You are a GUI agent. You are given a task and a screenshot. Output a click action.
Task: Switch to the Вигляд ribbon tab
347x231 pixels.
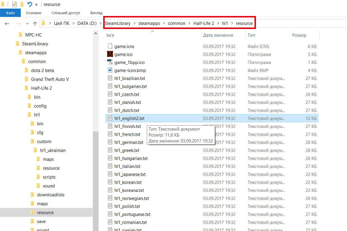coord(96,13)
